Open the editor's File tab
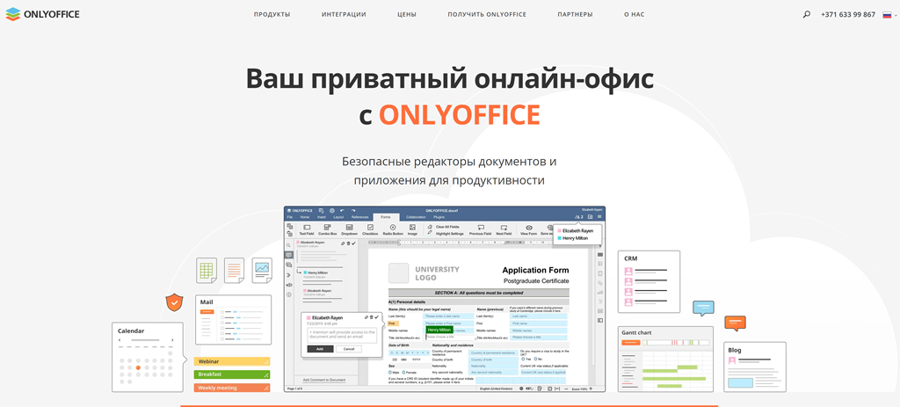Image resolution: width=900 pixels, height=407 pixels. pyautogui.click(x=290, y=217)
